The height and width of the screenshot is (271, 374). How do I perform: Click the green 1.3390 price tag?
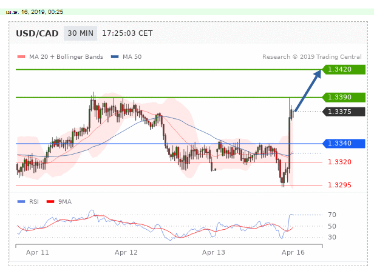344,97
